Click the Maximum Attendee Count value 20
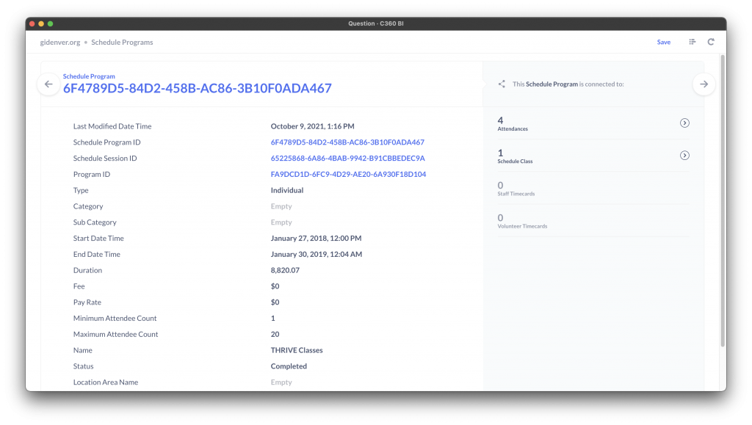Image resolution: width=752 pixels, height=425 pixels. tap(275, 335)
